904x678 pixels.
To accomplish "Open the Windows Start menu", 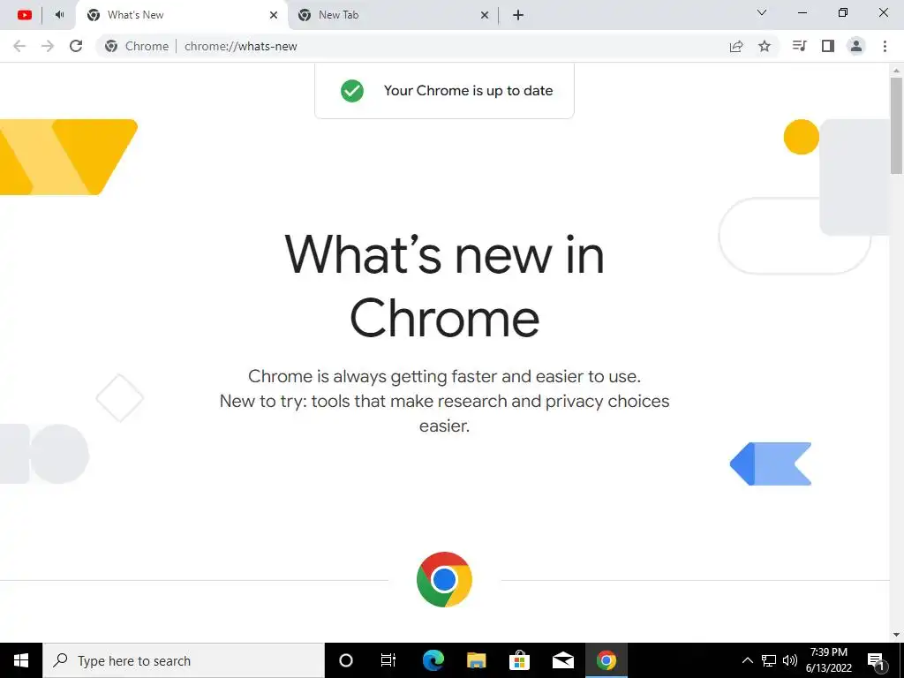I will pos(21,660).
